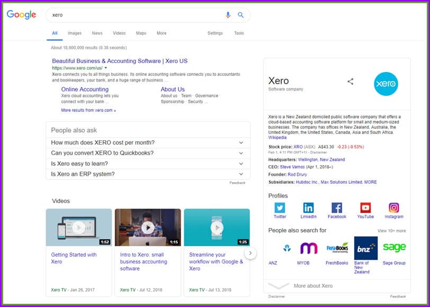Expand 'Can you convert XERO to Quickbooks?'
The width and height of the screenshot is (430, 307).
click(148, 153)
